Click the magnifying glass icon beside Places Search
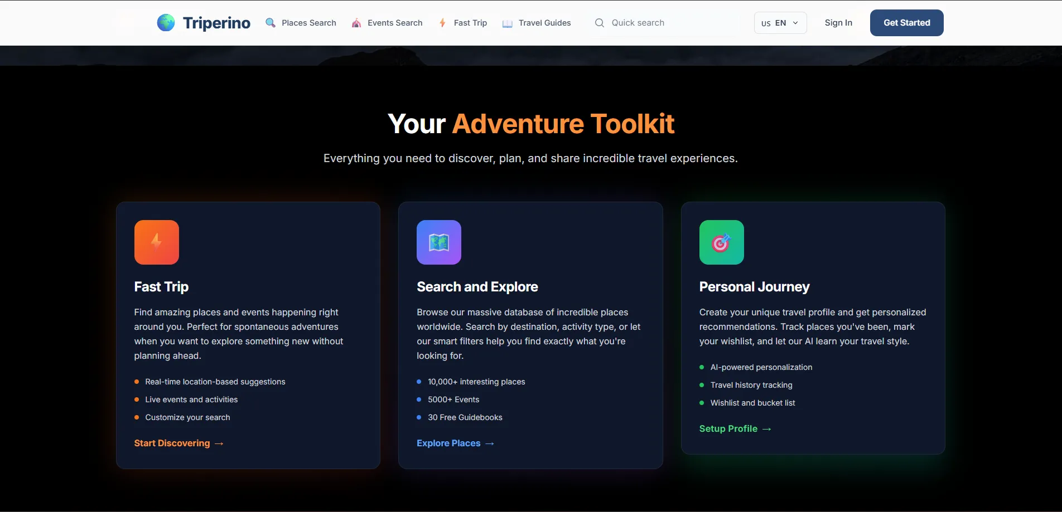The height and width of the screenshot is (512, 1062). pos(271,23)
